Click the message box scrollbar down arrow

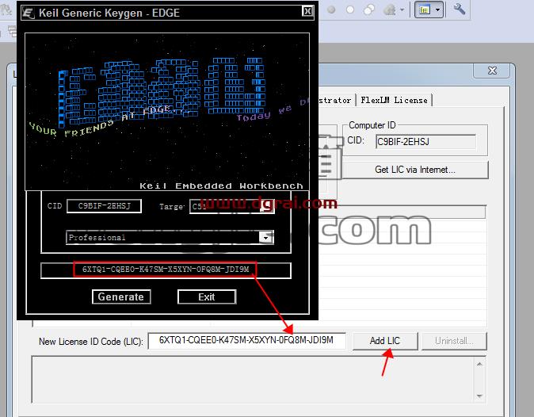(479, 396)
